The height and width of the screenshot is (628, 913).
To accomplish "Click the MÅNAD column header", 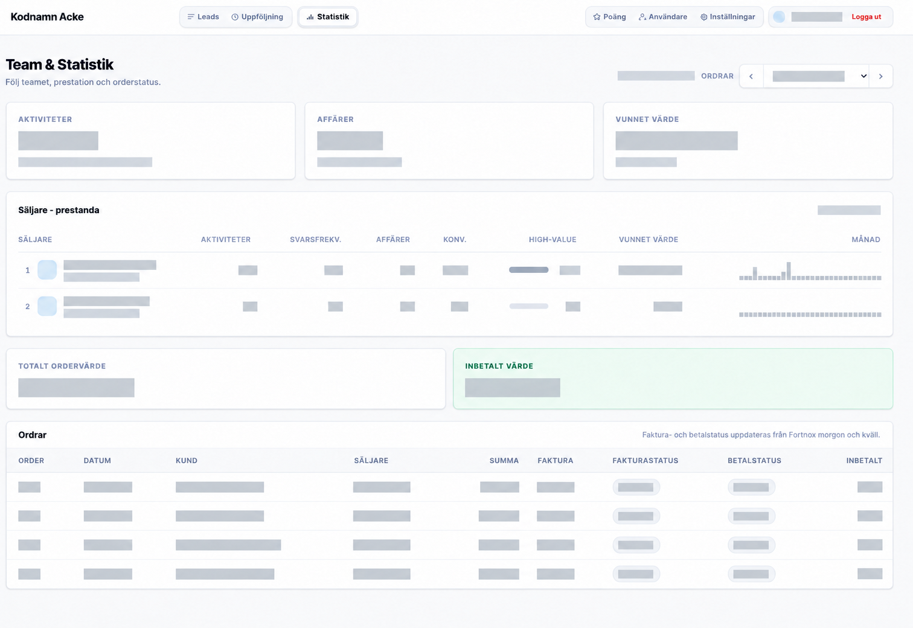I will [866, 240].
